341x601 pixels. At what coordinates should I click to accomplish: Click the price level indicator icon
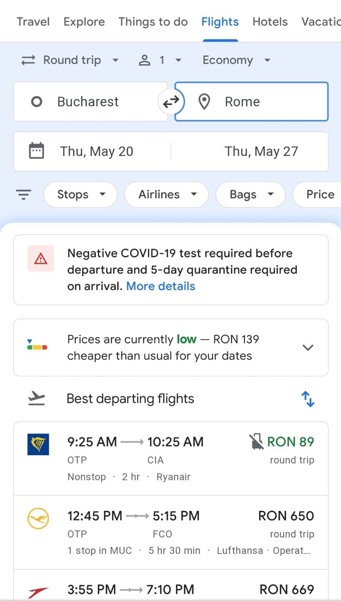point(37,345)
